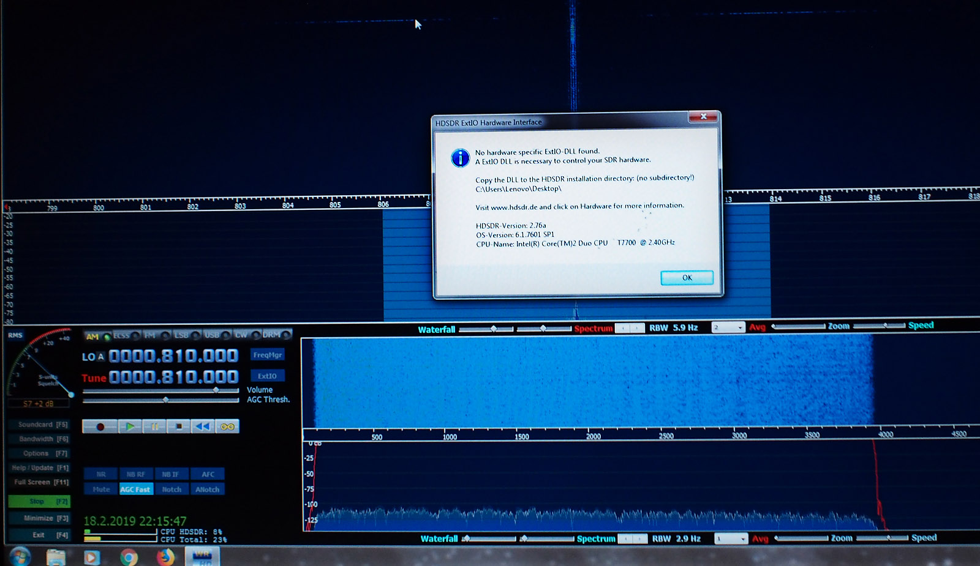Image resolution: width=980 pixels, height=566 pixels.
Task: Click the LO A selector label
Action: (x=93, y=357)
